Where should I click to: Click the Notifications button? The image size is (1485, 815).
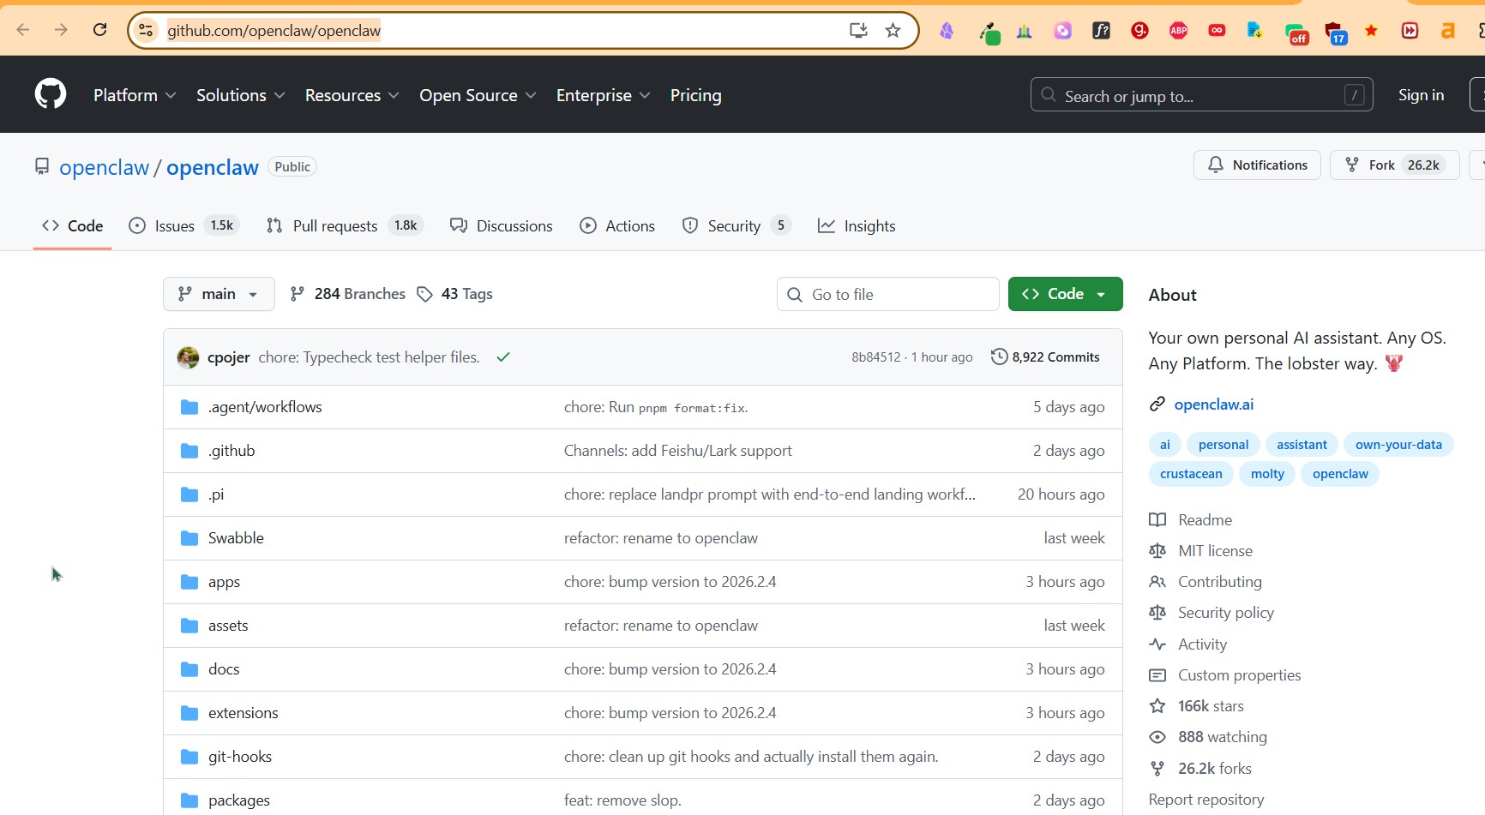[1257, 165]
